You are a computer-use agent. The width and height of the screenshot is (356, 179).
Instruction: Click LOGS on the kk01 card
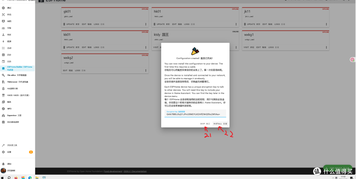(99, 47)
